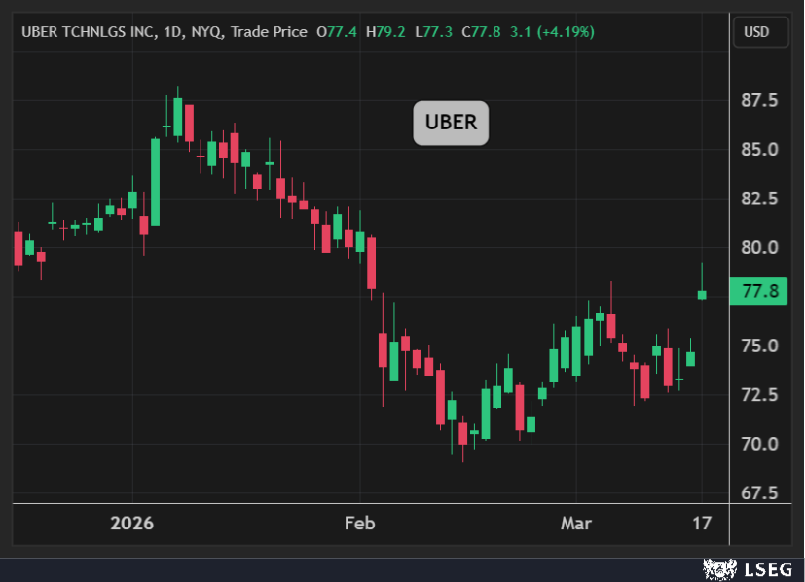Viewport: 805px width, 582px height.
Task: Click the 72.5 price axis label
Action: pyautogui.click(x=759, y=395)
